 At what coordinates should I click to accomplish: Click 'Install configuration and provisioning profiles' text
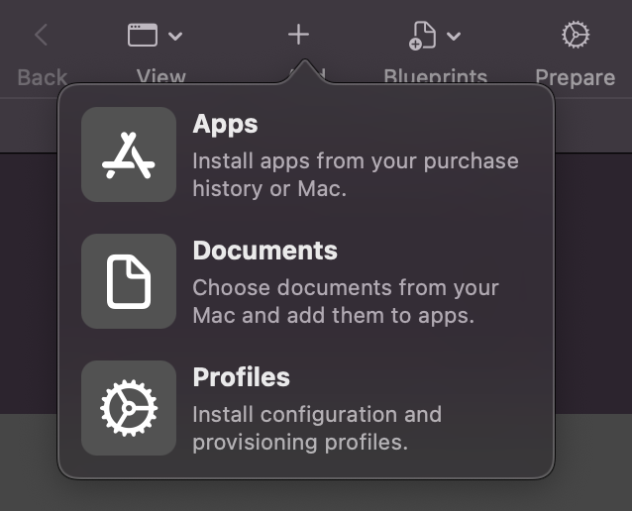click(316, 427)
